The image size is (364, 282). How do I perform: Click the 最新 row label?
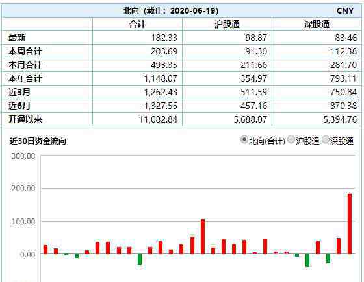tap(17, 38)
